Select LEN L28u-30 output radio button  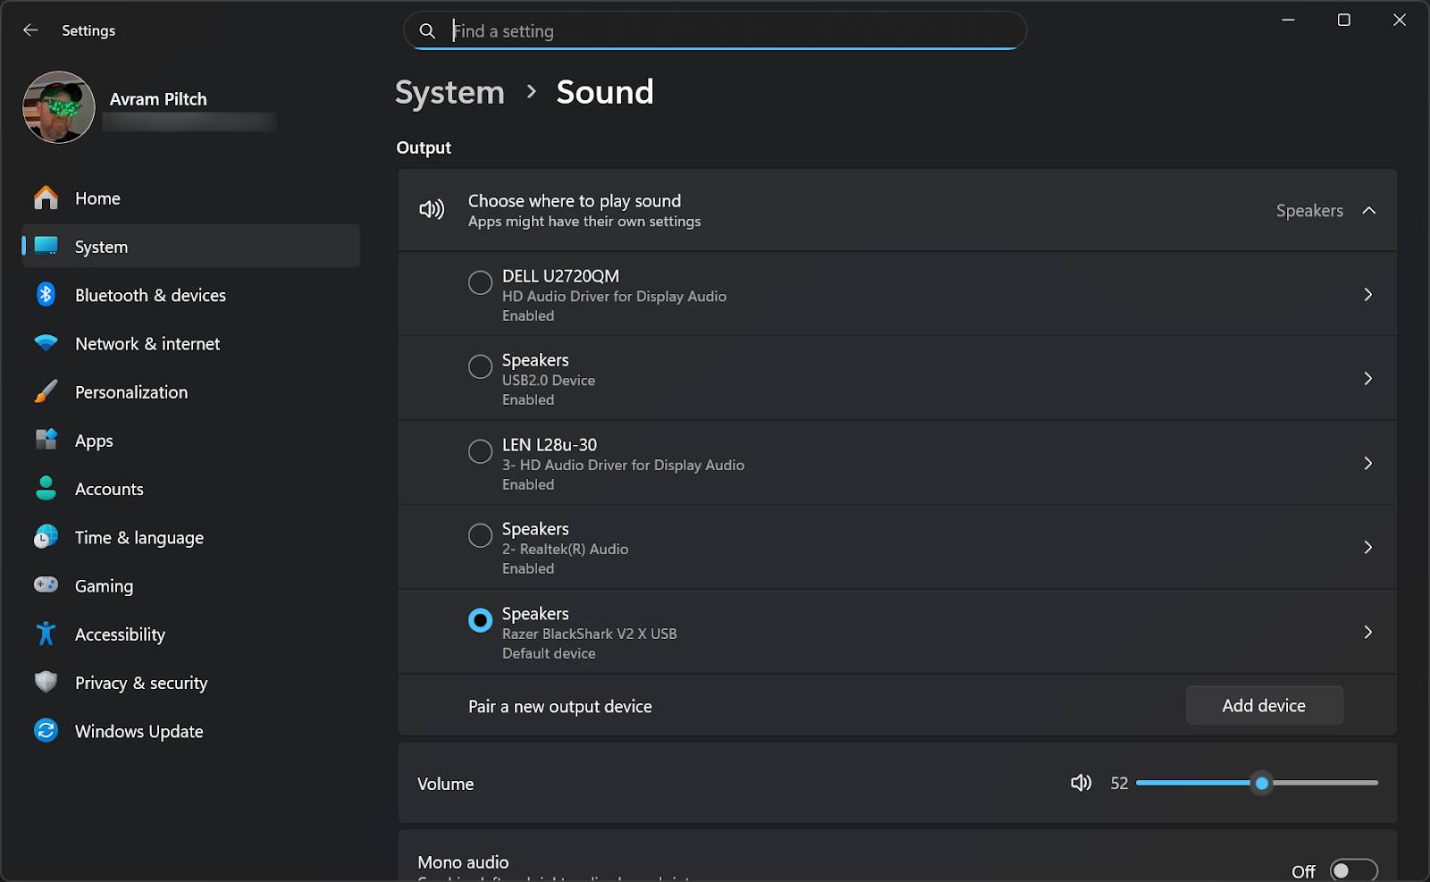480,451
